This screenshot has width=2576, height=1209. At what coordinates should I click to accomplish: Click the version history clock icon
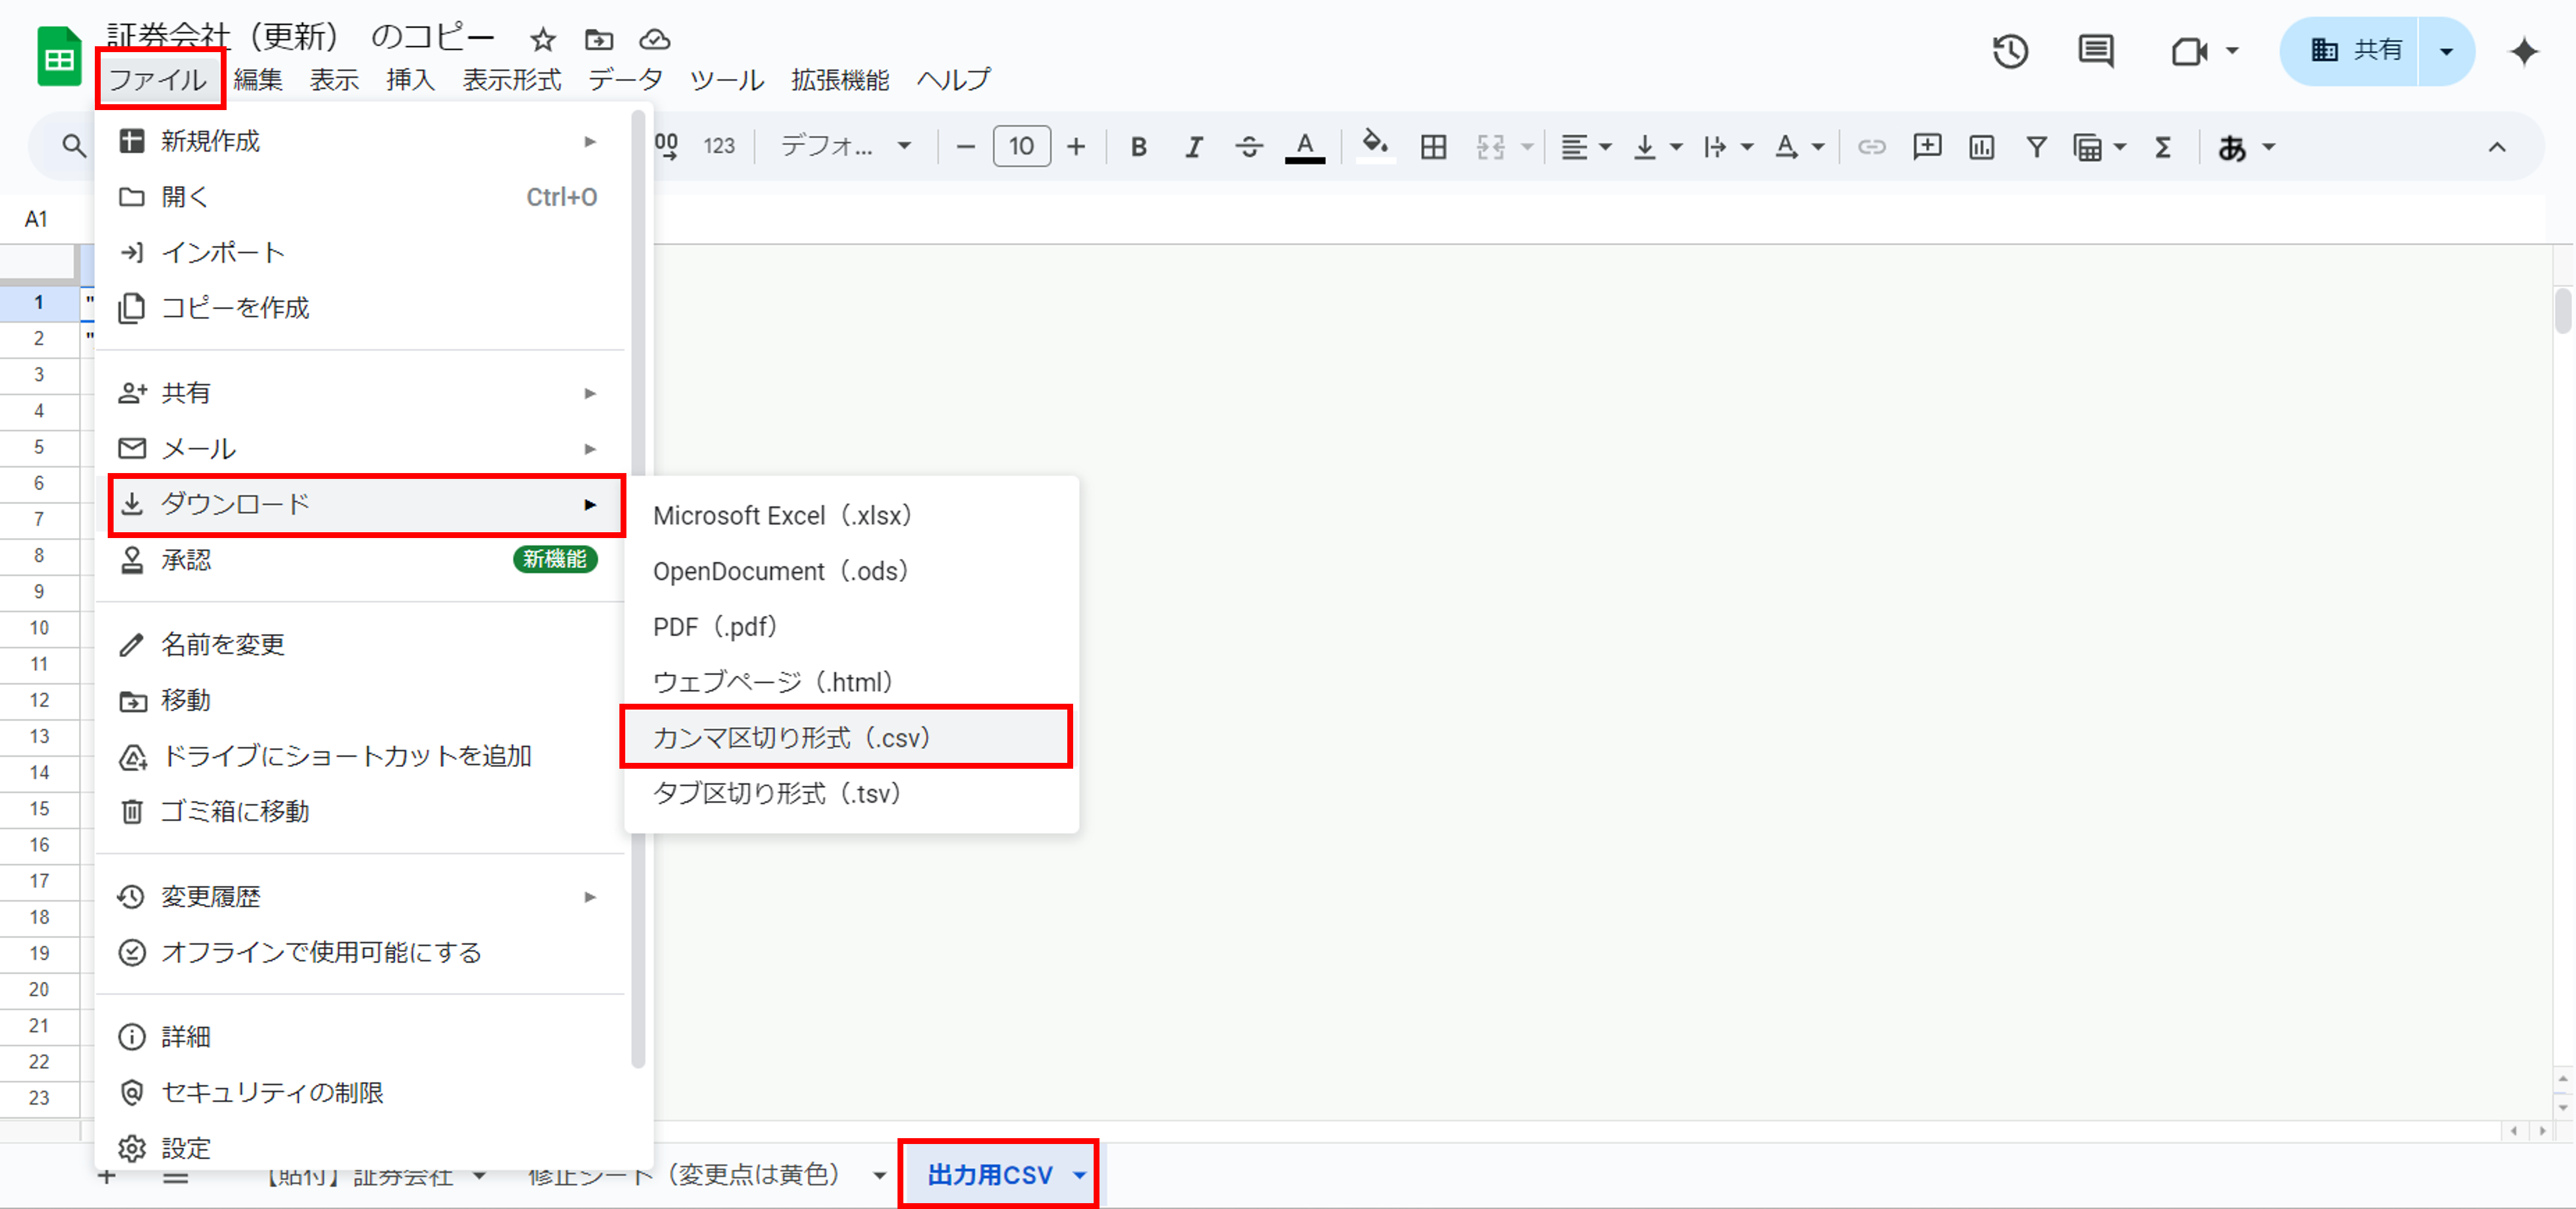tap(2010, 52)
